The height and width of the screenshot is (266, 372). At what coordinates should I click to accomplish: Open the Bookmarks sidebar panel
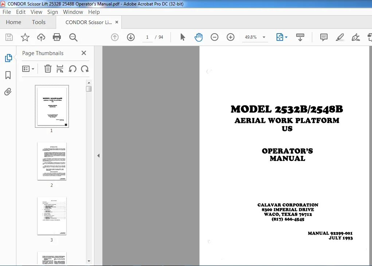point(8,75)
